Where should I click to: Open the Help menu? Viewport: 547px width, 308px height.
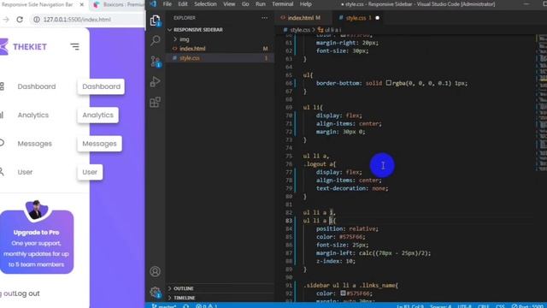306,4
